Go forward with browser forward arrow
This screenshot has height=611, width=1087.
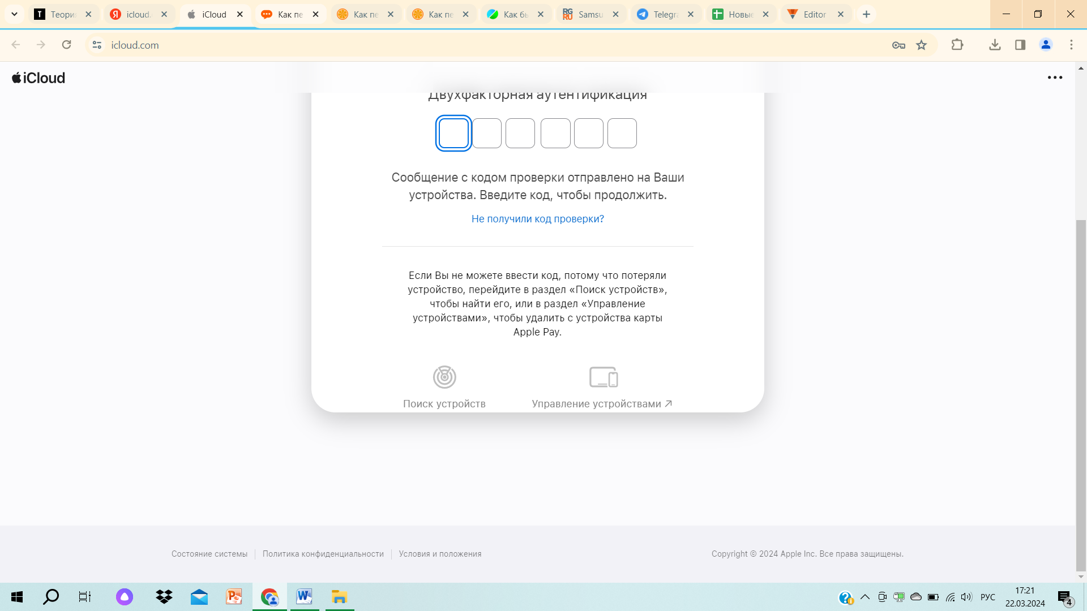[x=41, y=45]
